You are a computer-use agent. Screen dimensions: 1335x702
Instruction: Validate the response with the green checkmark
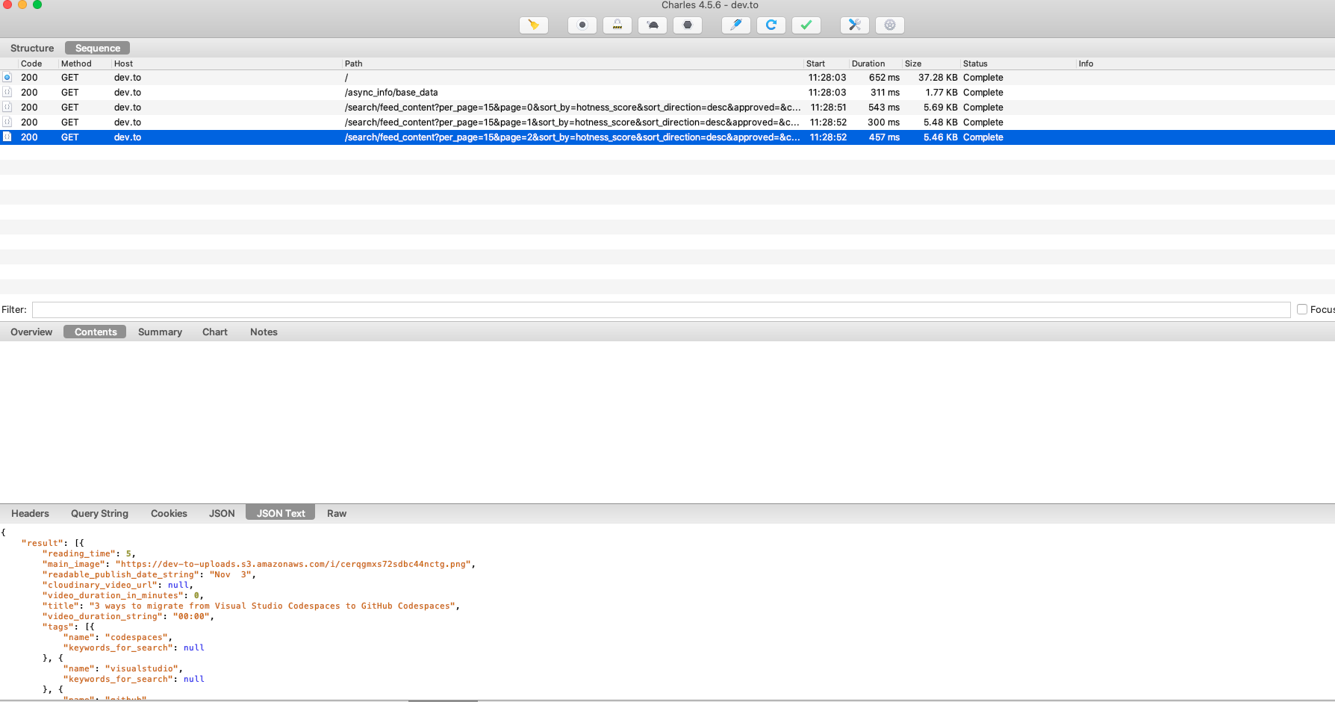806,25
